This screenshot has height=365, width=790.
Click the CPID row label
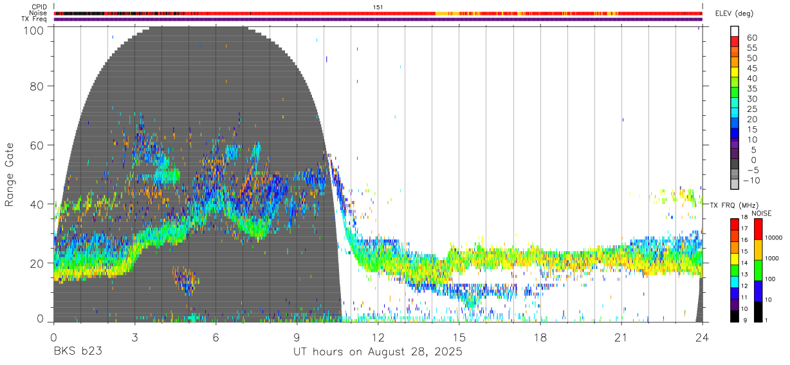coord(39,6)
